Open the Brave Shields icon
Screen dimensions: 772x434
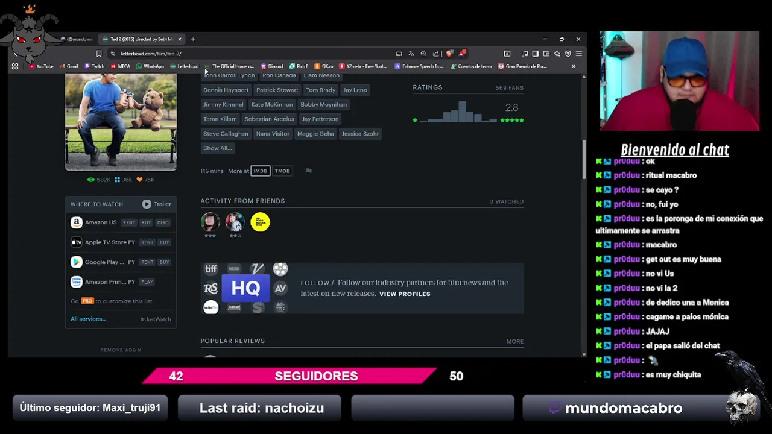point(449,54)
